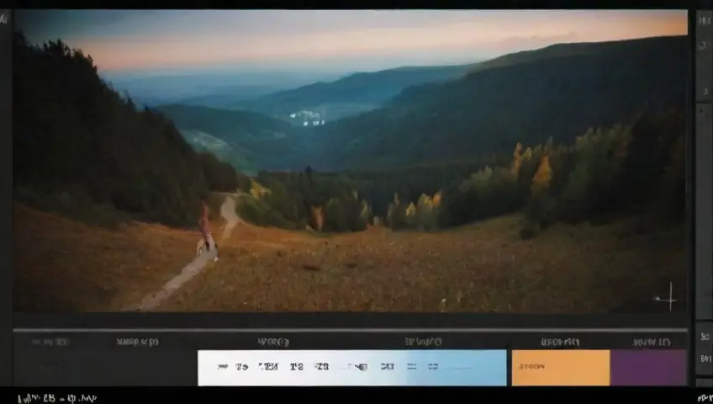
Task: Click the mountain landscape photo preview
Action: pyautogui.click(x=350, y=161)
